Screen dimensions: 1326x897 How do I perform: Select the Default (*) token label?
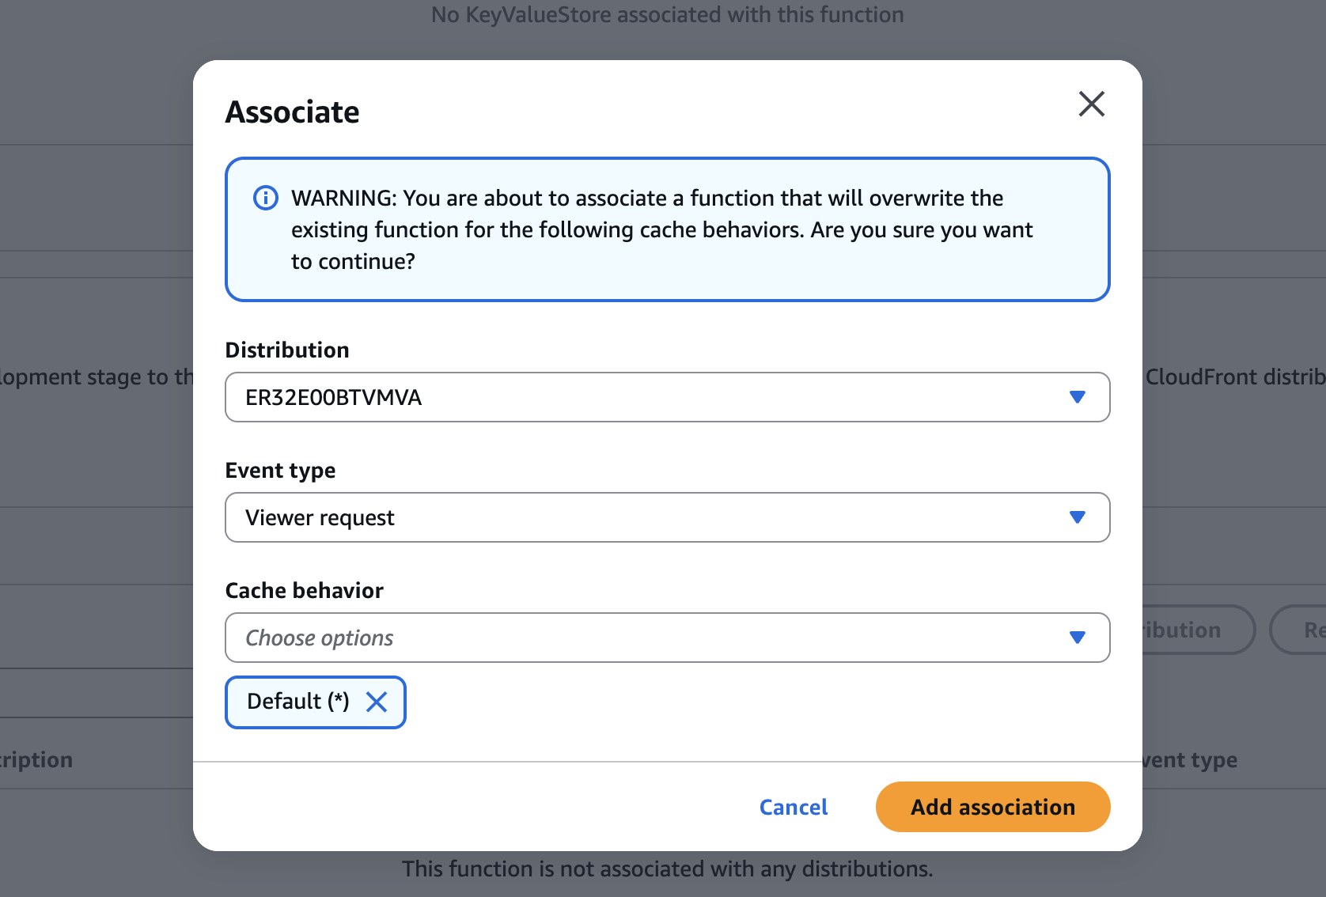297,702
